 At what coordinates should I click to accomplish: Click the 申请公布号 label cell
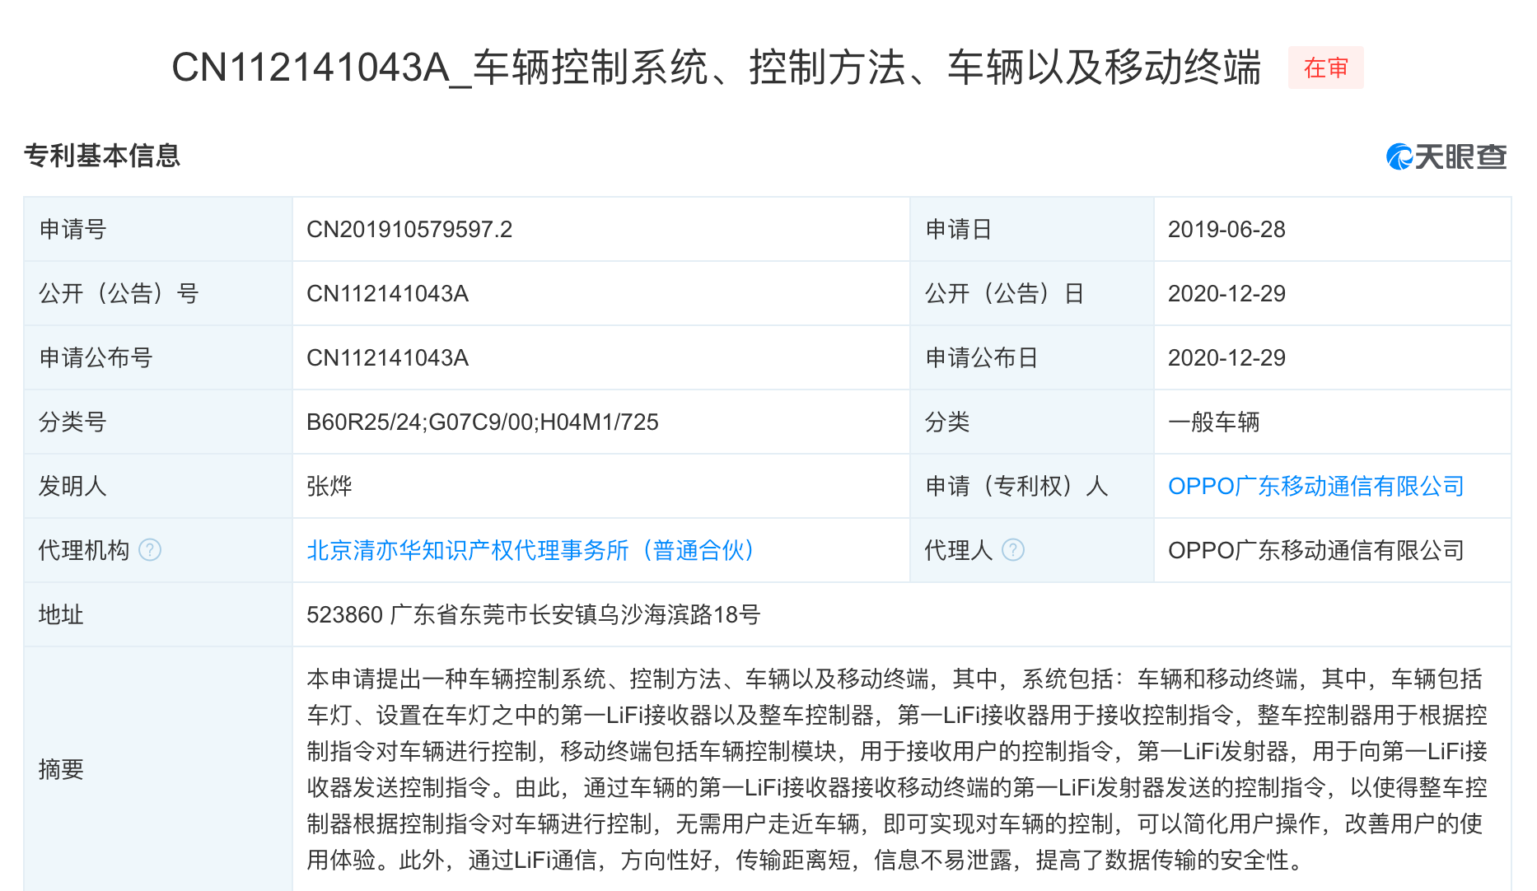pos(158,358)
